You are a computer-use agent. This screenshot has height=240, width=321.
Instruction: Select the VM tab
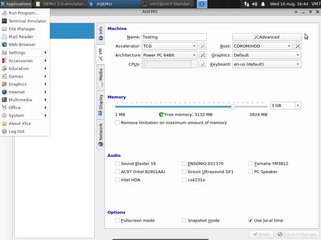coord(101,54)
